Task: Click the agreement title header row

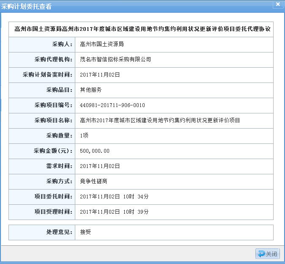Action: (x=142, y=29)
